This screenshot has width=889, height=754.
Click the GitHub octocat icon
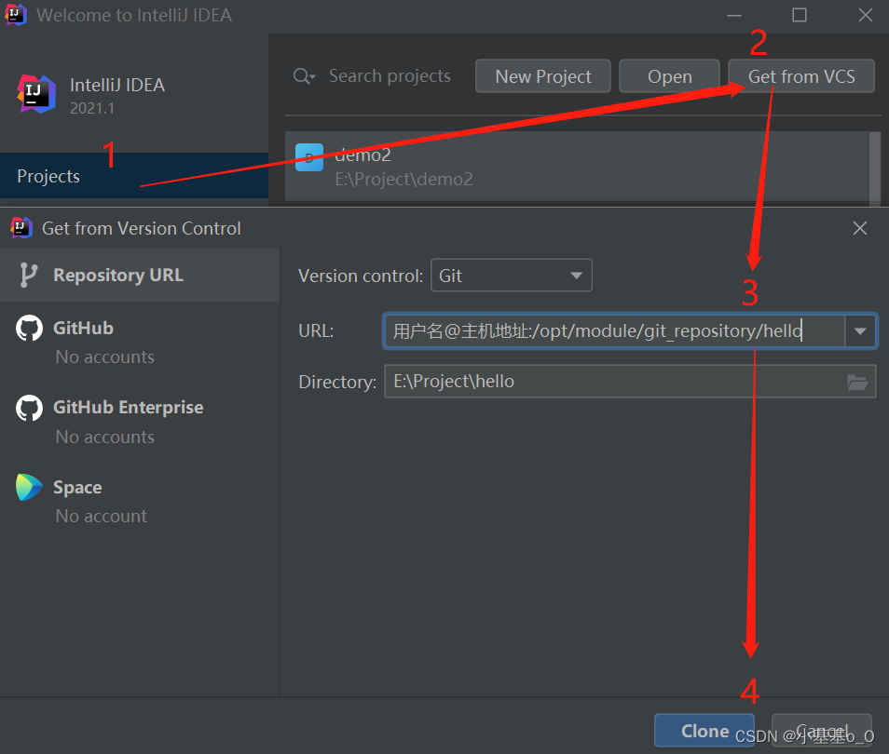pos(29,328)
